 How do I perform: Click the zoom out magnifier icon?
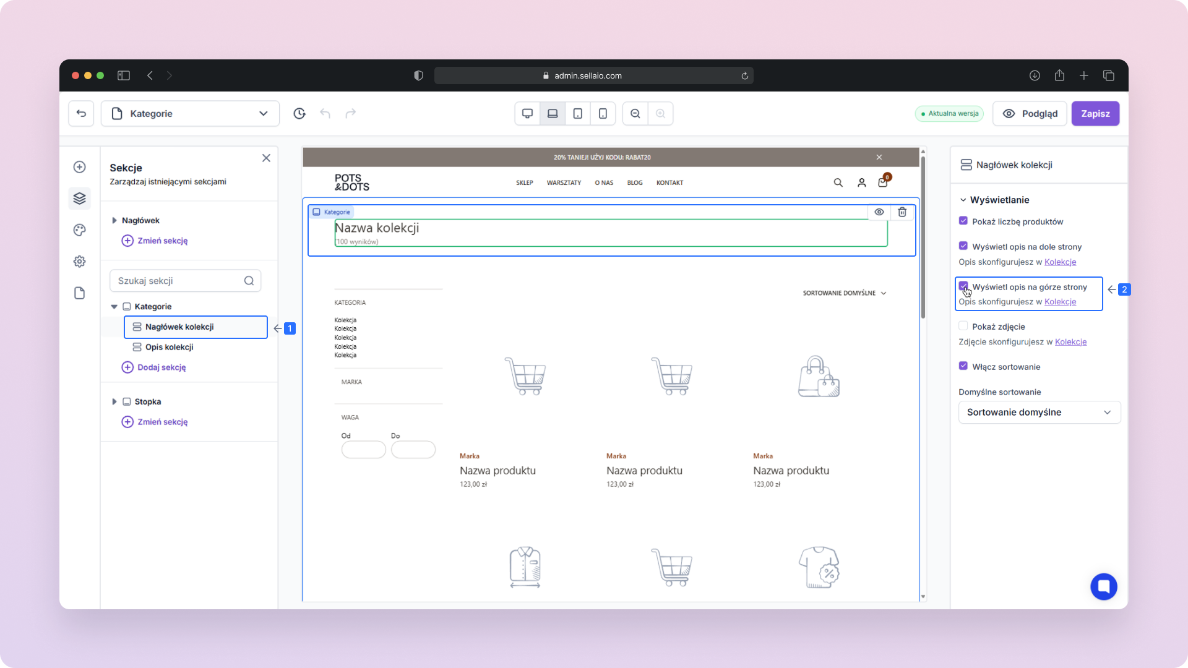635,114
